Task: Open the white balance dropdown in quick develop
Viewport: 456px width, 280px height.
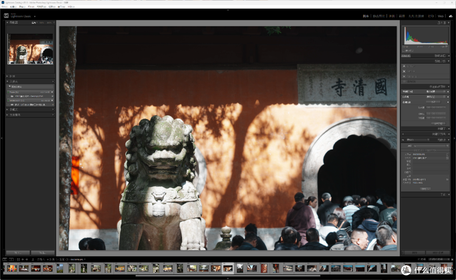Action: coord(436,97)
